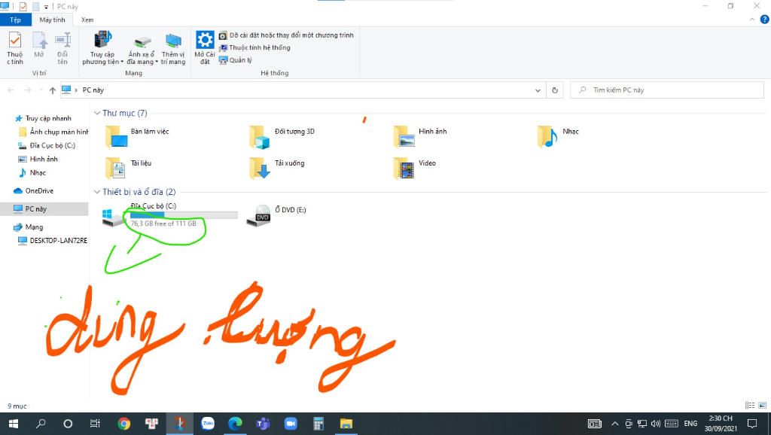Viewport: 771px width, 435px height.
Task: Collapse the Thư mục (7) group
Action: 97,113
